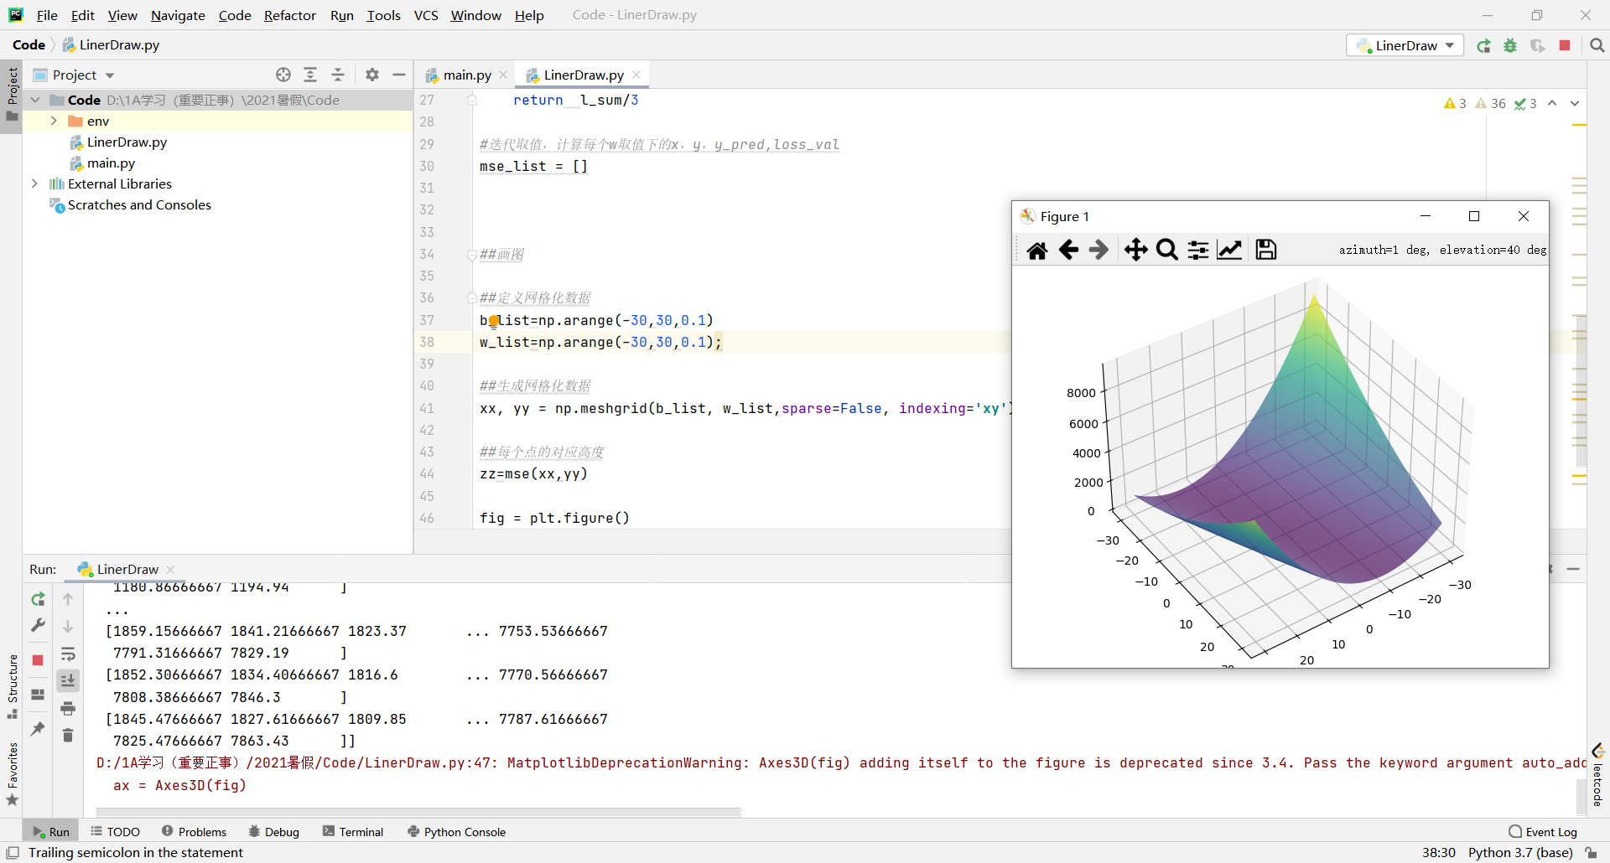Open the Project view dropdown
Image resolution: width=1610 pixels, height=863 pixels.
coord(109,75)
